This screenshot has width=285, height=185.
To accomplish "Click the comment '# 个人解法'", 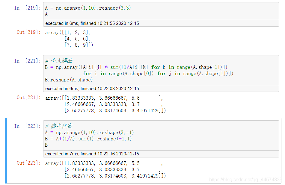I will pos(59,61).
